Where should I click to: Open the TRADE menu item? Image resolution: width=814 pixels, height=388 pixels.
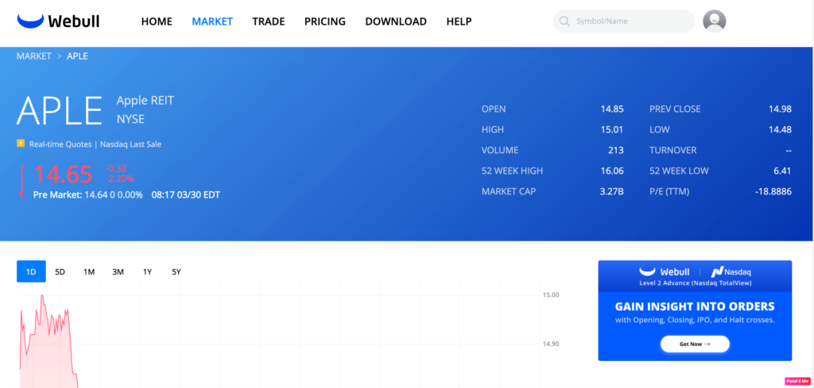[269, 21]
